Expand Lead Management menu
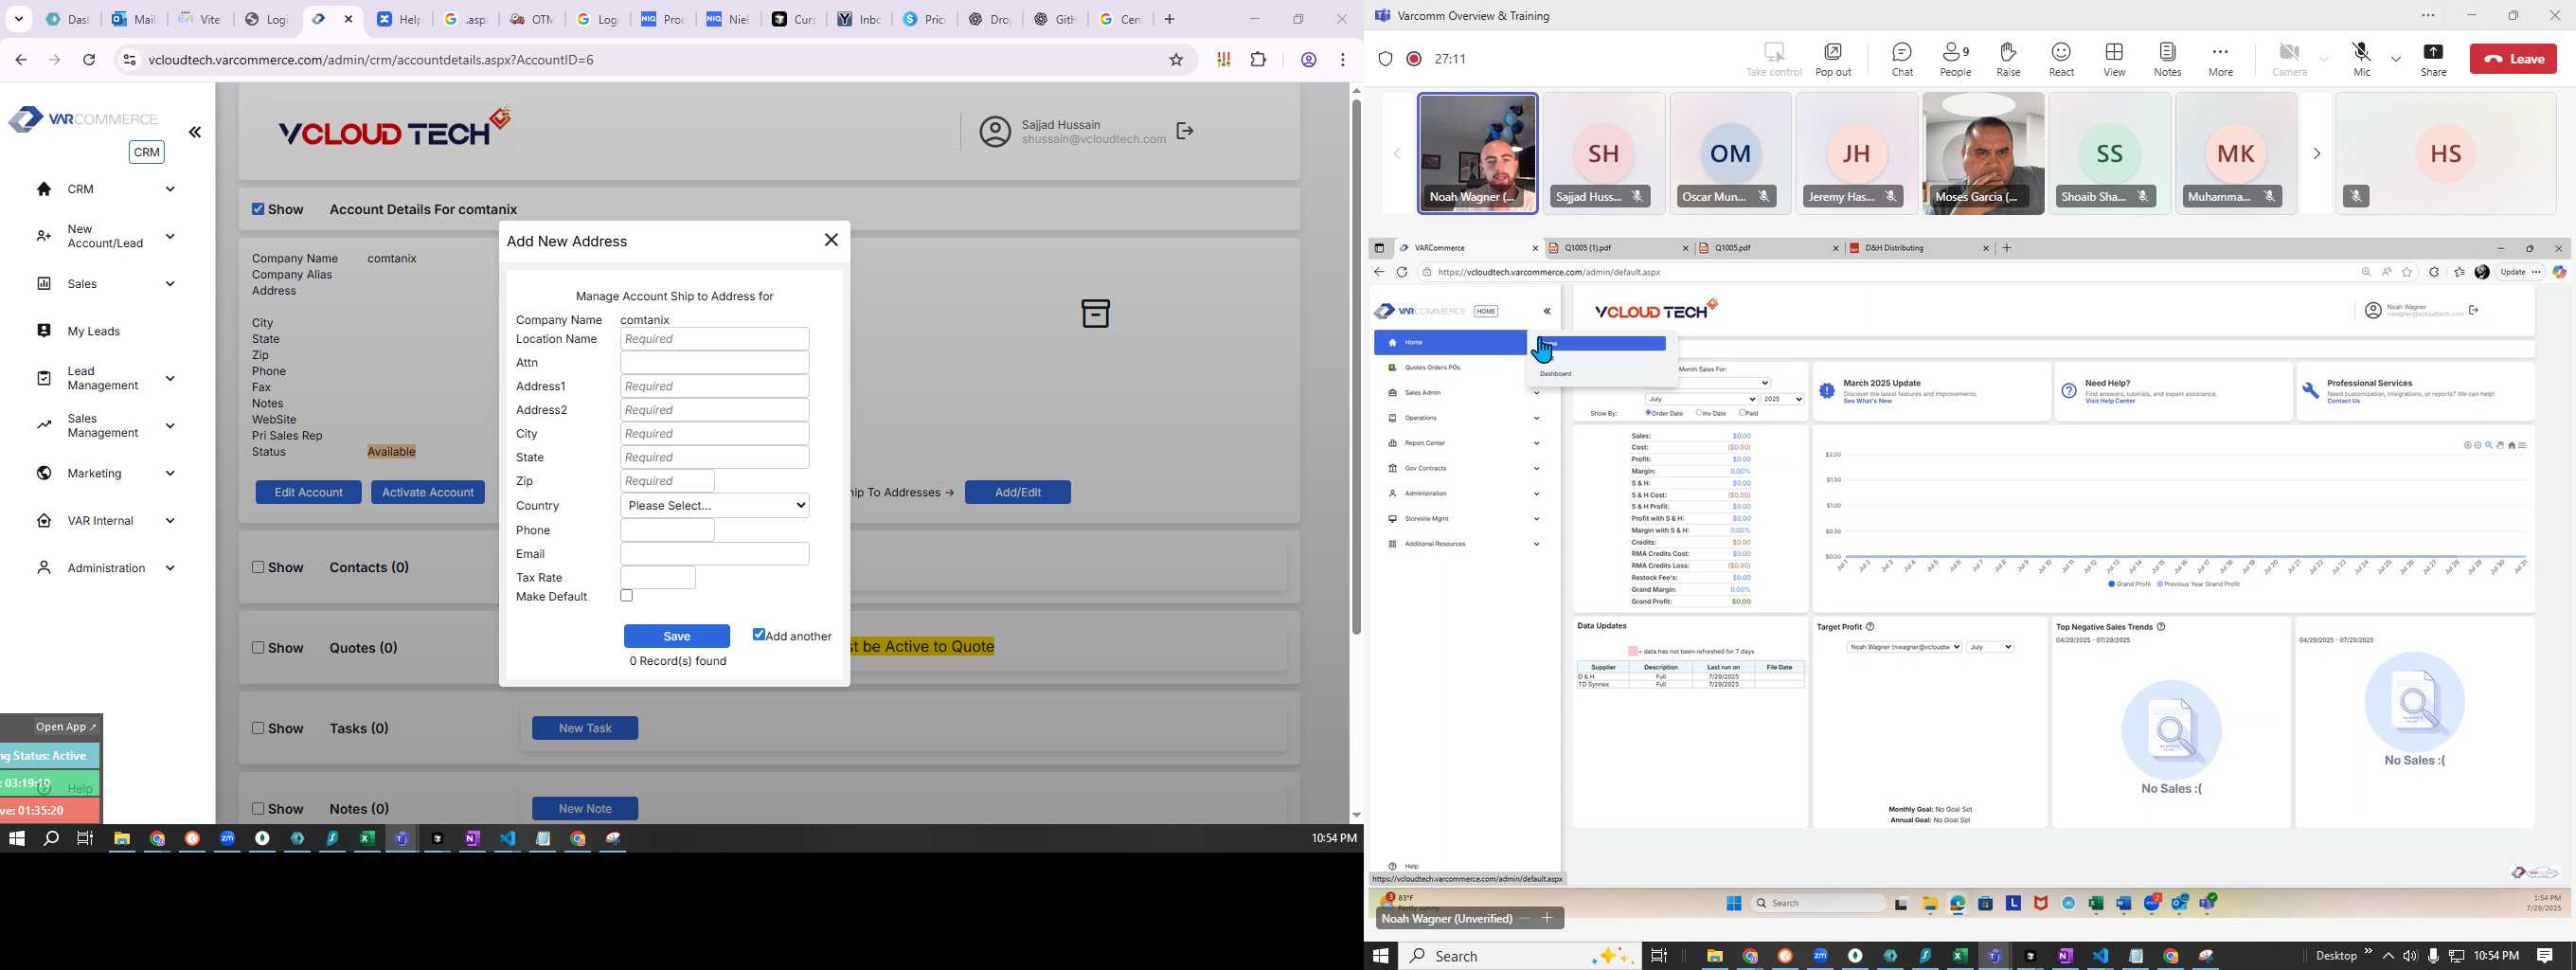Screen dimensions: 2576x970 pos(170,379)
